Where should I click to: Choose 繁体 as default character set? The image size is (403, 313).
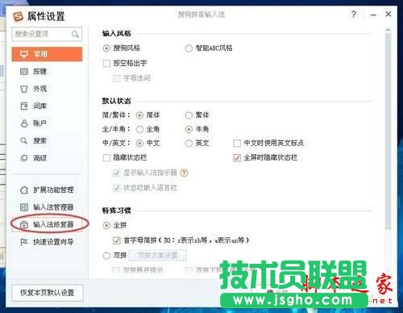(x=189, y=115)
